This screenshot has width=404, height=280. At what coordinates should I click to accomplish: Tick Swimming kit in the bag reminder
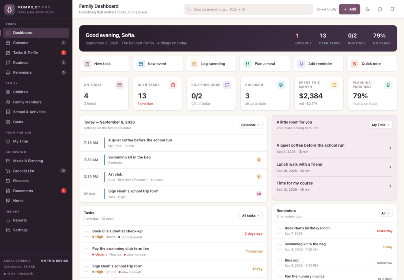[x=279, y=247]
